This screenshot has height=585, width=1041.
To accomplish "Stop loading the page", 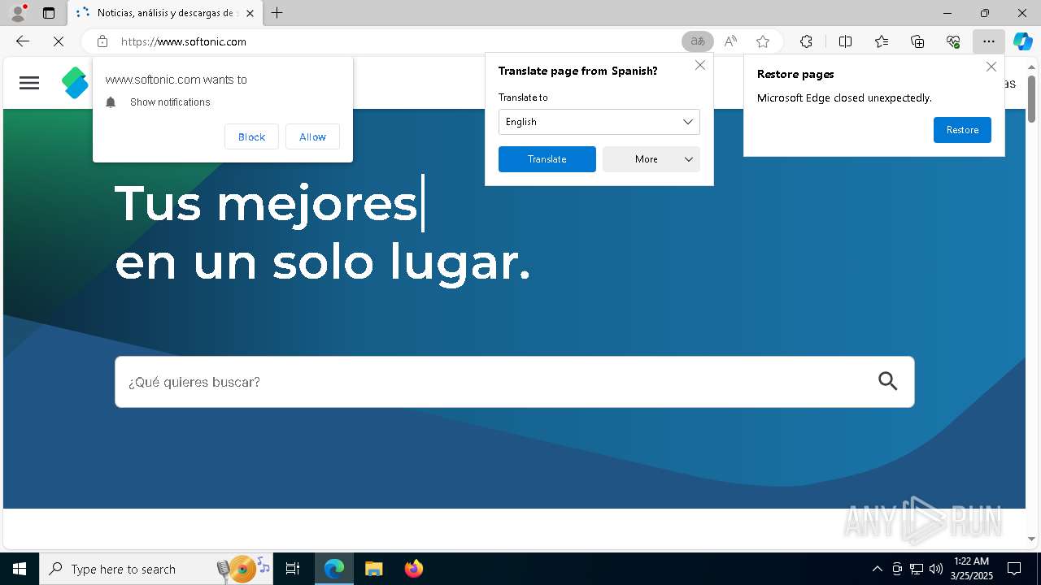I will click(59, 41).
